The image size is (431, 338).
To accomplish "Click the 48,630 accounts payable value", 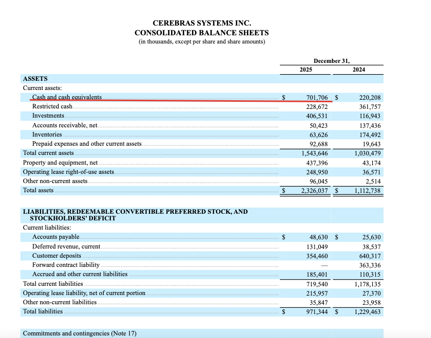I will (x=319, y=237).
